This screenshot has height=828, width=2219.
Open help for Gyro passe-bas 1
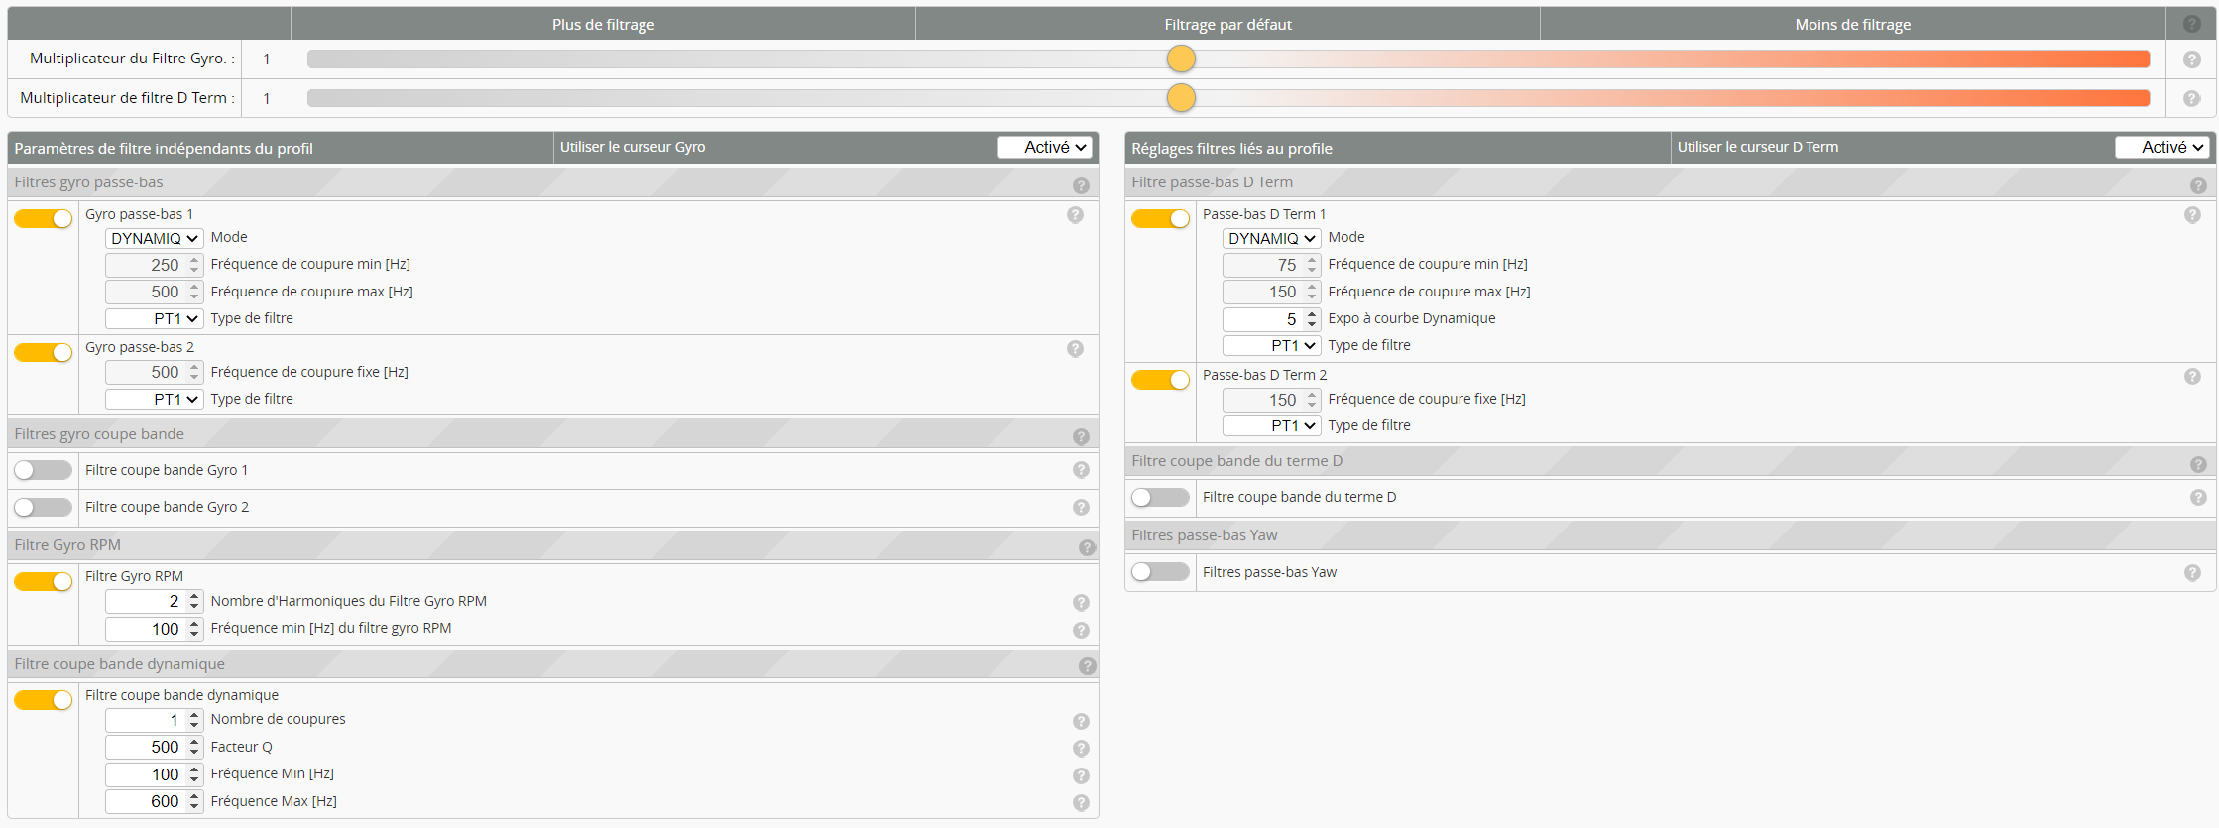pos(1075,215)
